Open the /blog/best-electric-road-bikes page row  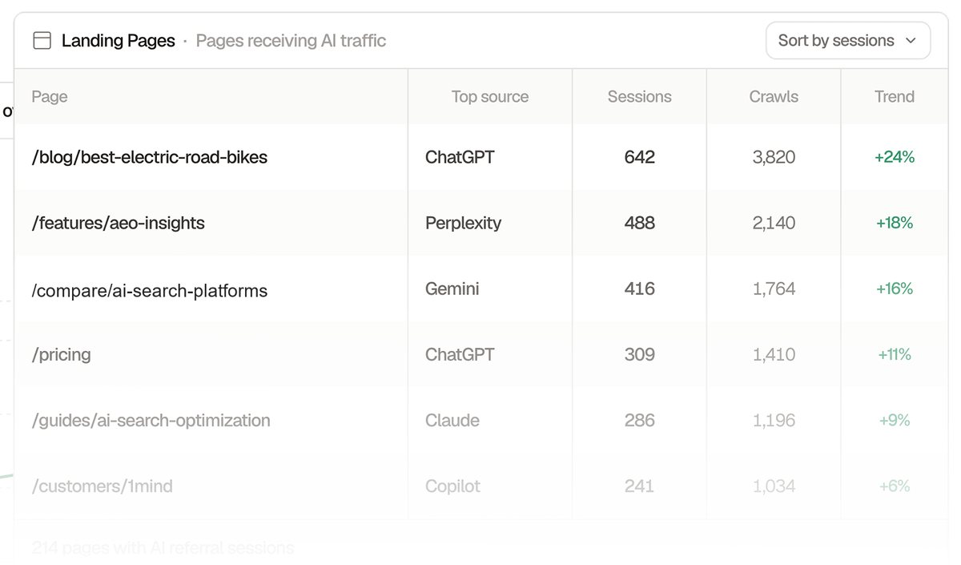pos(480,157)
